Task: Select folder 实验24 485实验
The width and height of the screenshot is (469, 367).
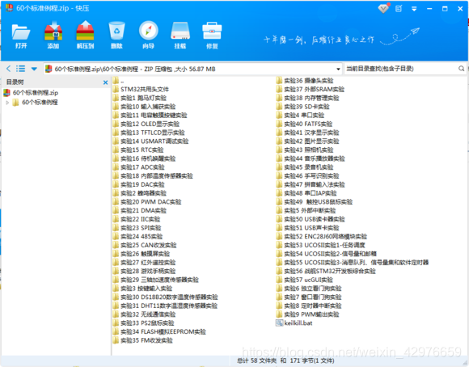Action: point(138,237)
